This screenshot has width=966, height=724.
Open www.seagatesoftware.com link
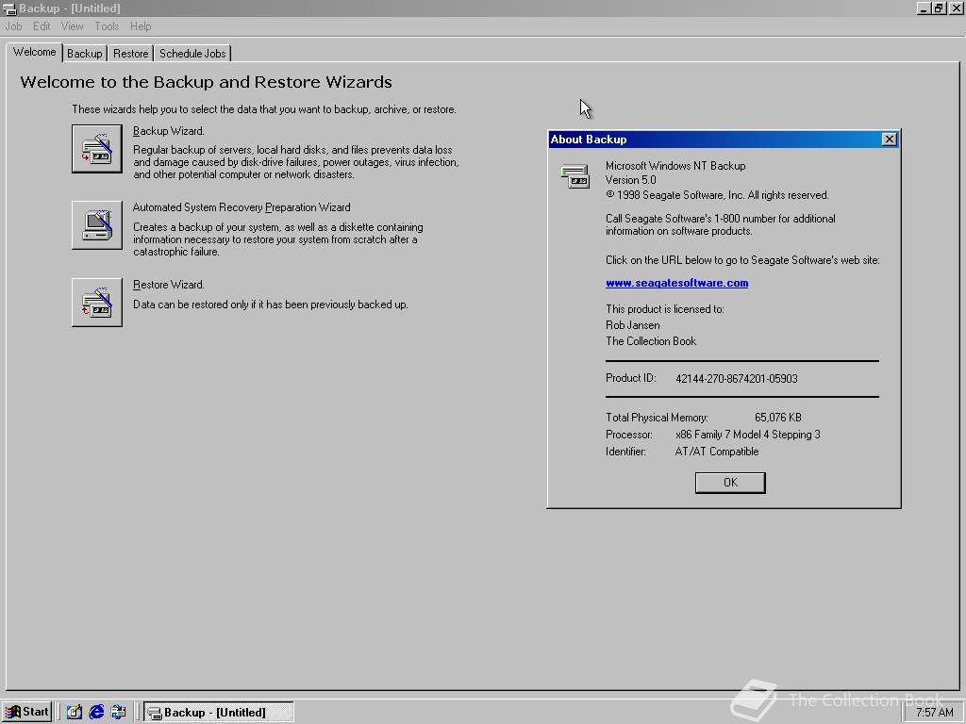click(x=676, y=283)
